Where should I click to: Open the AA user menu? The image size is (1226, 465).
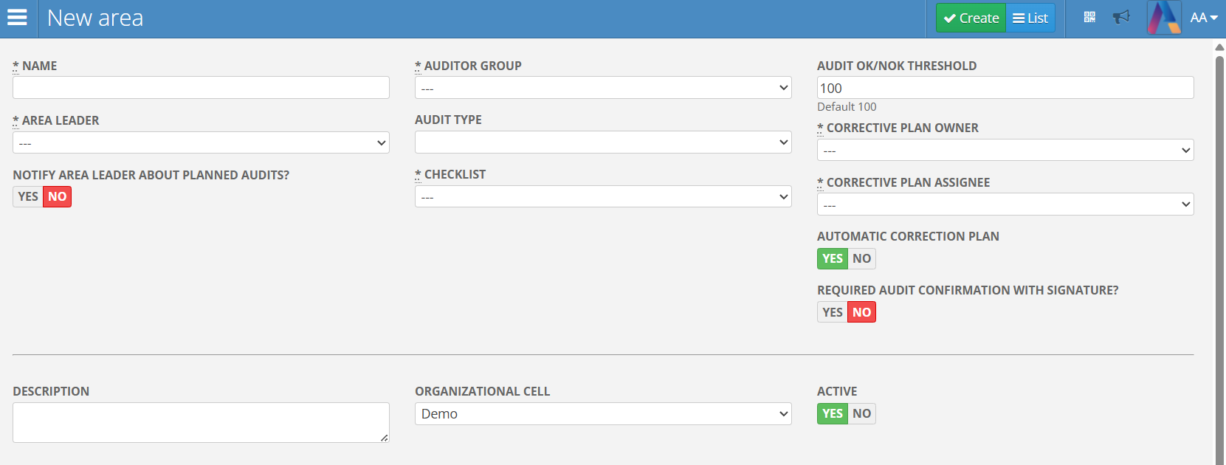point(1203,18)
